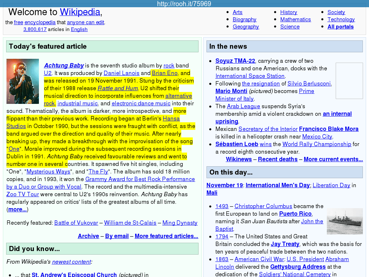Click the Achtung Baby singer thumbnail image
This screenshot has width=369, height=277.
coord(22,81)
